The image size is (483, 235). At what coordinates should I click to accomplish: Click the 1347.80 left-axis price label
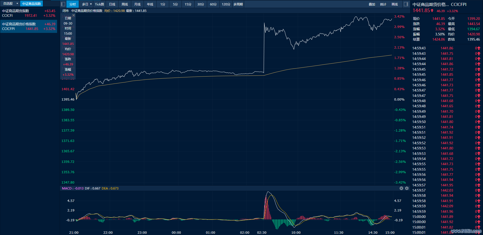click(68, 182)
